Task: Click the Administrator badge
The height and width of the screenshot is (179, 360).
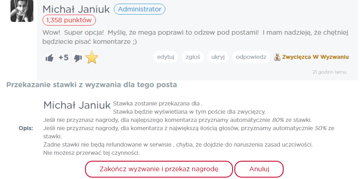Action: point(140,9)
